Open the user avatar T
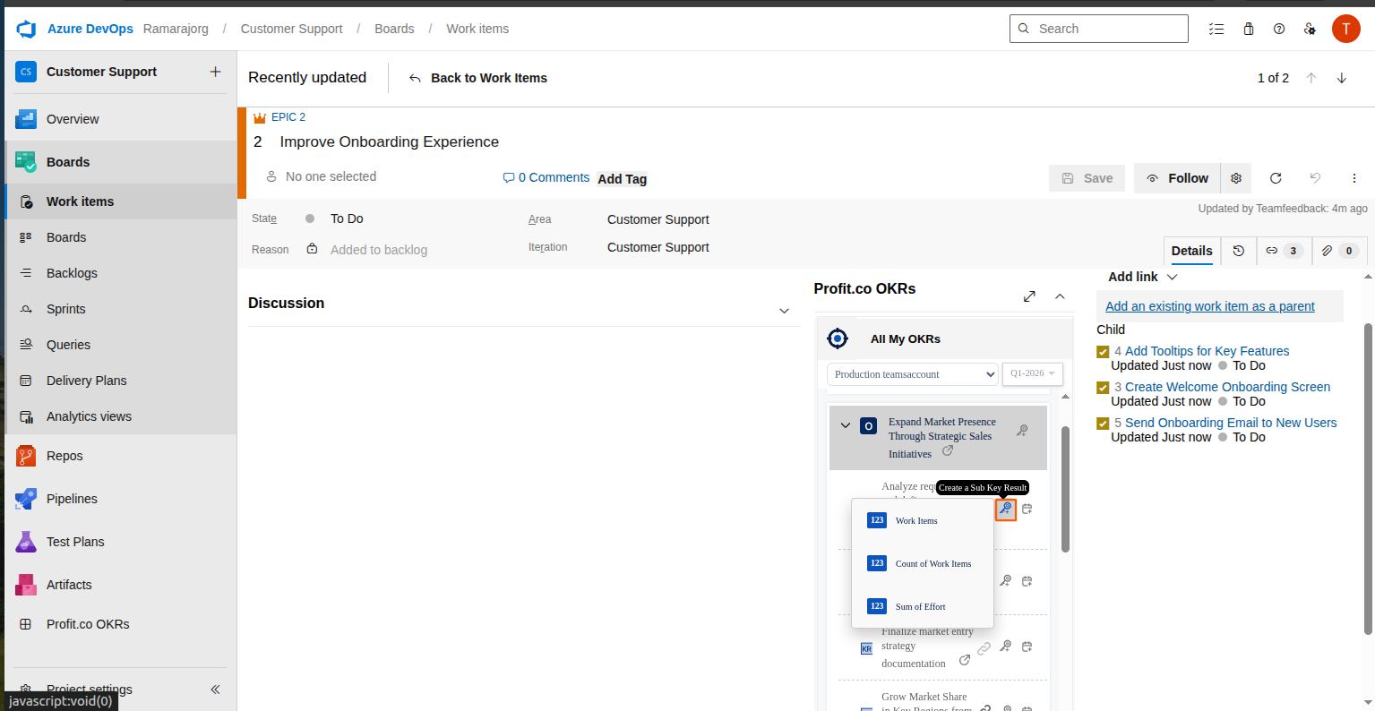Viewport: 1375px width, 711px height. pos(1345,29)
